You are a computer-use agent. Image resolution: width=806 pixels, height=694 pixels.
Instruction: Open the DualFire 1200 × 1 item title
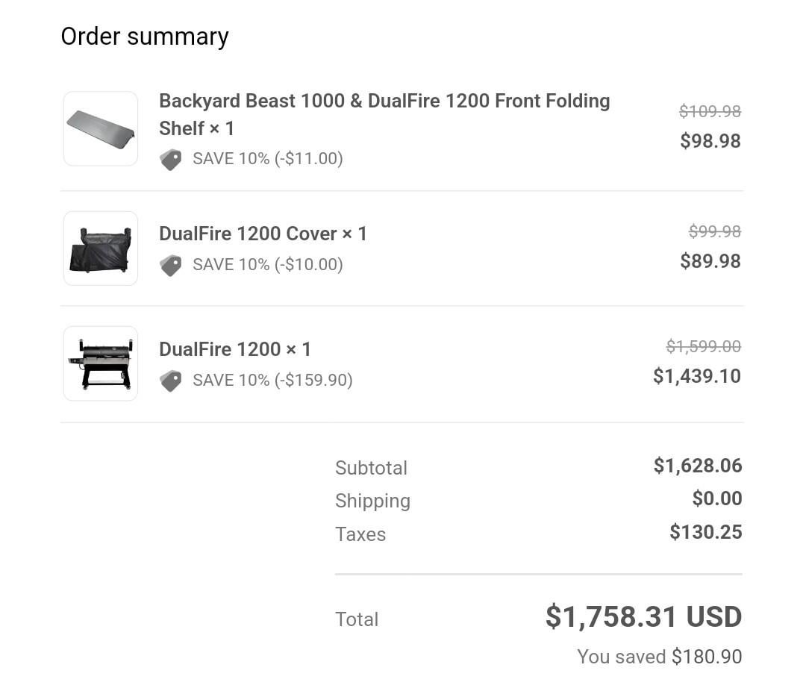(x=235, y=349)
